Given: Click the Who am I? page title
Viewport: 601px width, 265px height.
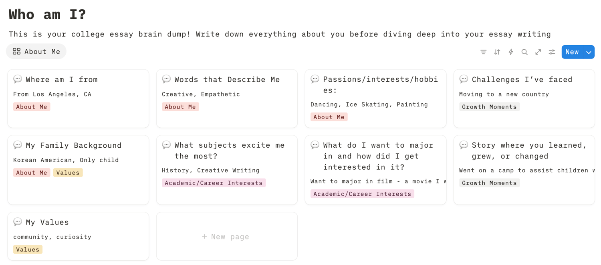Looking at the screenshot, I should 47,15.
